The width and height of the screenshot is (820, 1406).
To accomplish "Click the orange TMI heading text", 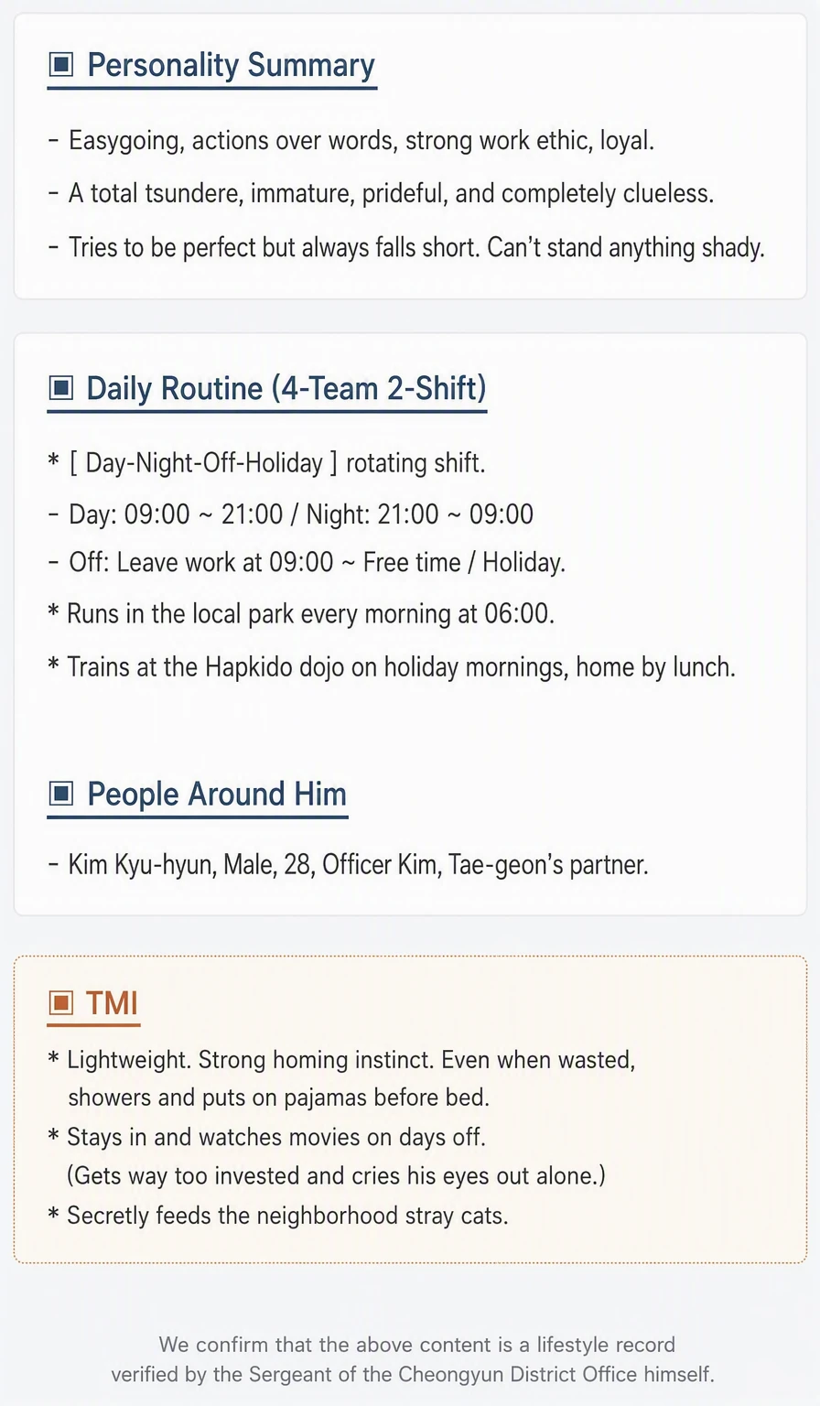I will [112, 1003].
